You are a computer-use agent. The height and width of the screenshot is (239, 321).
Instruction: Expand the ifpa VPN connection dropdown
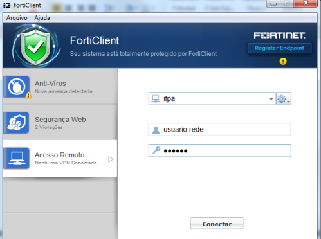click(271, 99)
